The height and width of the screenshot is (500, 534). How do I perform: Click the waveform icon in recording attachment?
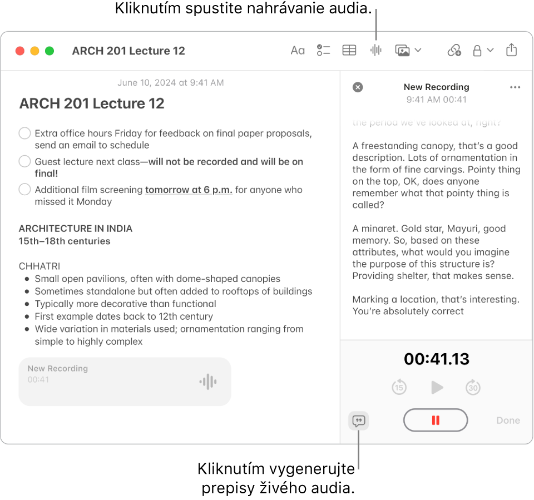(x=208, y=382)
